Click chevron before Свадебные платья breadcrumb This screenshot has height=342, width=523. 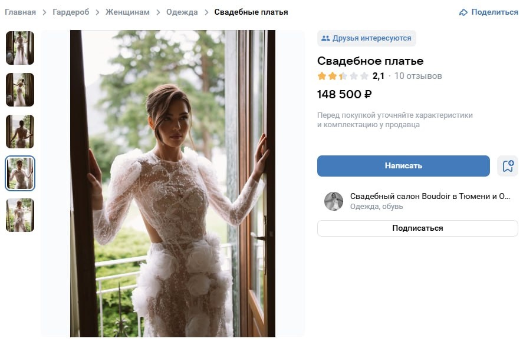(x=206, y=12)
